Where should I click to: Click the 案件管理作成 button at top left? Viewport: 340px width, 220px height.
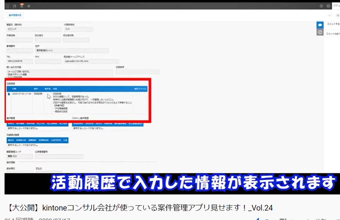pos(15,15)
